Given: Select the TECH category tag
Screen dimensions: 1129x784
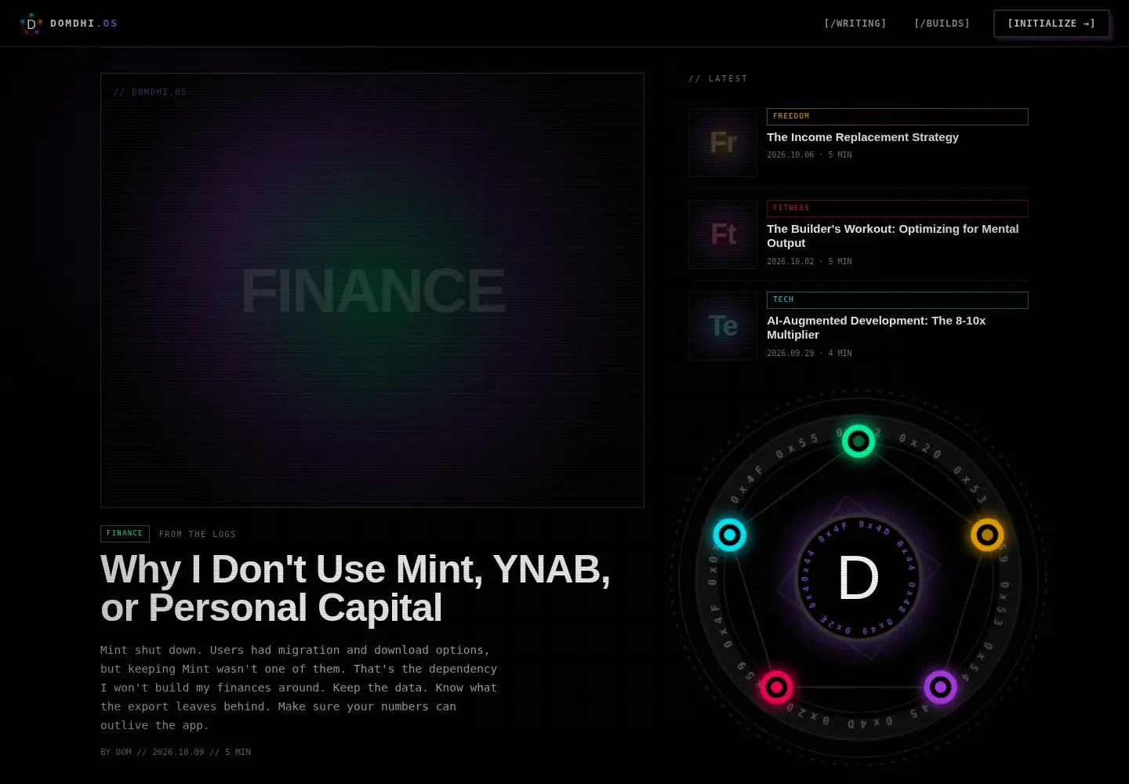Looking at the screenshot, I should point(898,299).
